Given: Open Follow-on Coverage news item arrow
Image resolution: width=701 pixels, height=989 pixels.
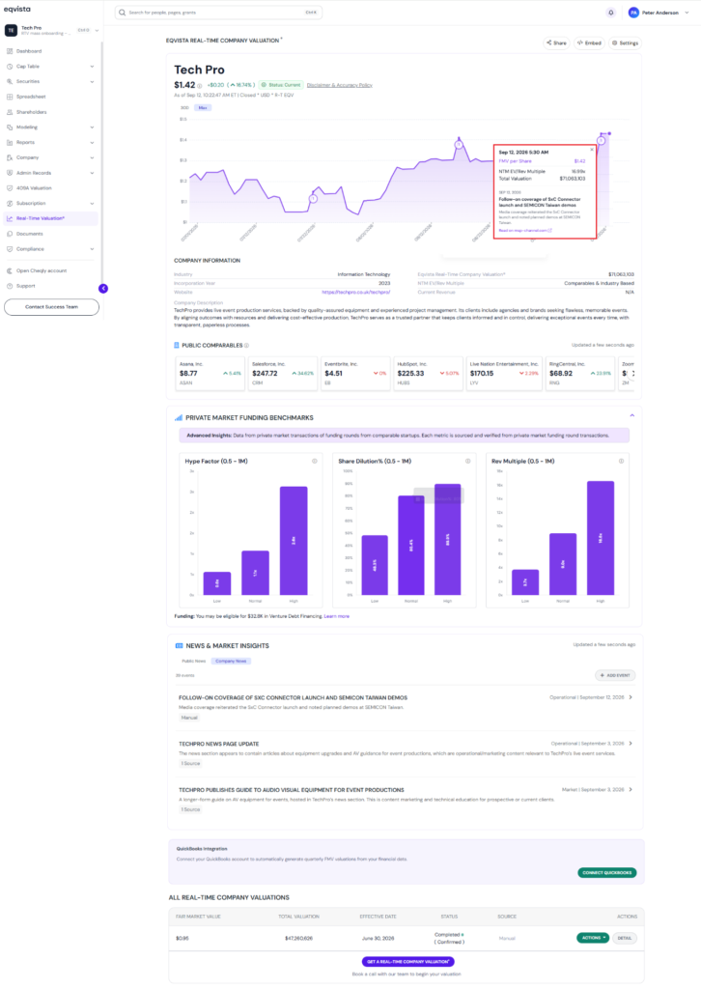Looking at the screenshot, I should 631,697.
